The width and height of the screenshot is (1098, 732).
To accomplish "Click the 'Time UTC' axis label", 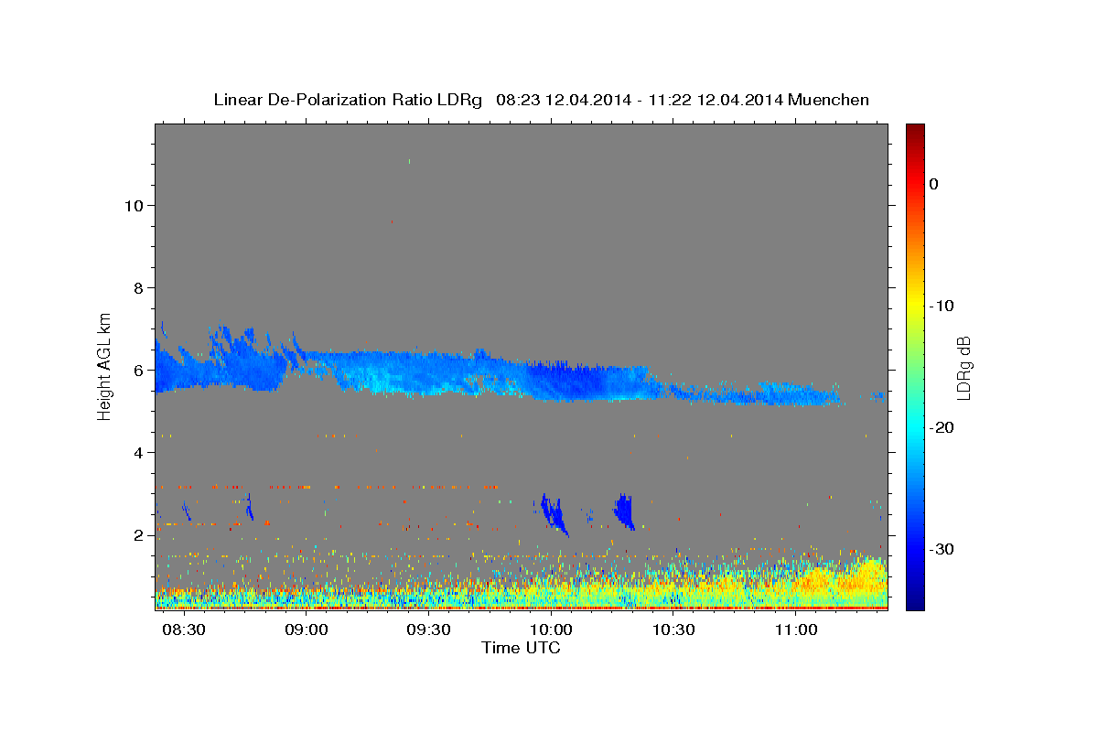I will coord(521,648).
